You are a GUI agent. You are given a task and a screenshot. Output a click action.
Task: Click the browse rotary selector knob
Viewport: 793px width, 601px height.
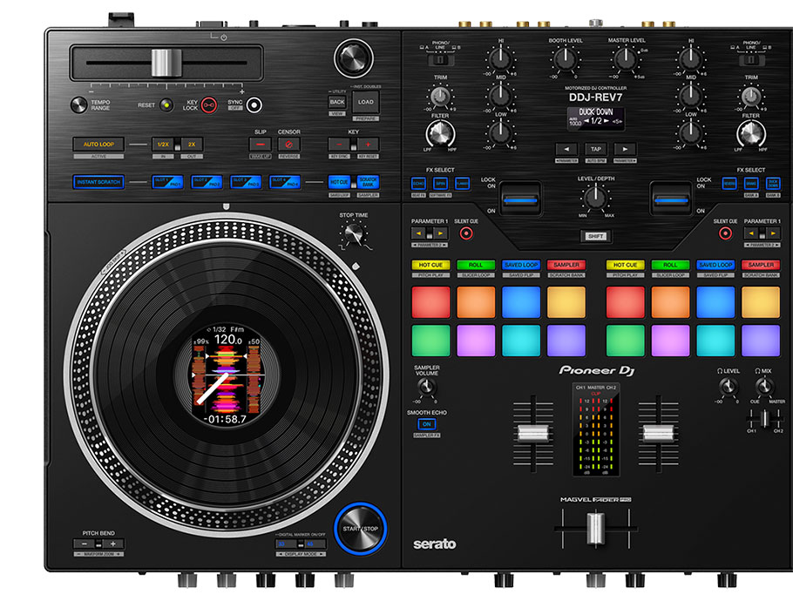click(x=354, y=58)
